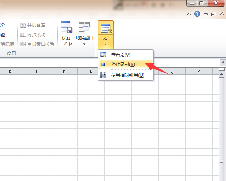226x181 pixels.
Task: Click the Stop Recording blue square icon
Action: coord(103,64)
